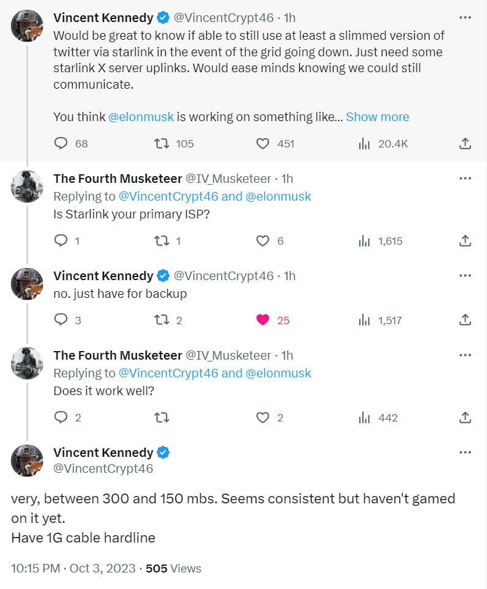
Task: Unlike the "no. just have for backup" reply
Action: tap(262, 320)
